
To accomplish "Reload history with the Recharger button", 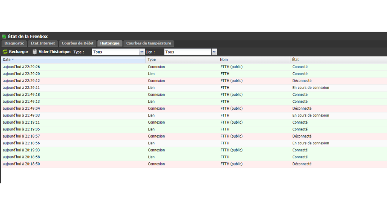I will pyautogui.click(x=15, y=52).
